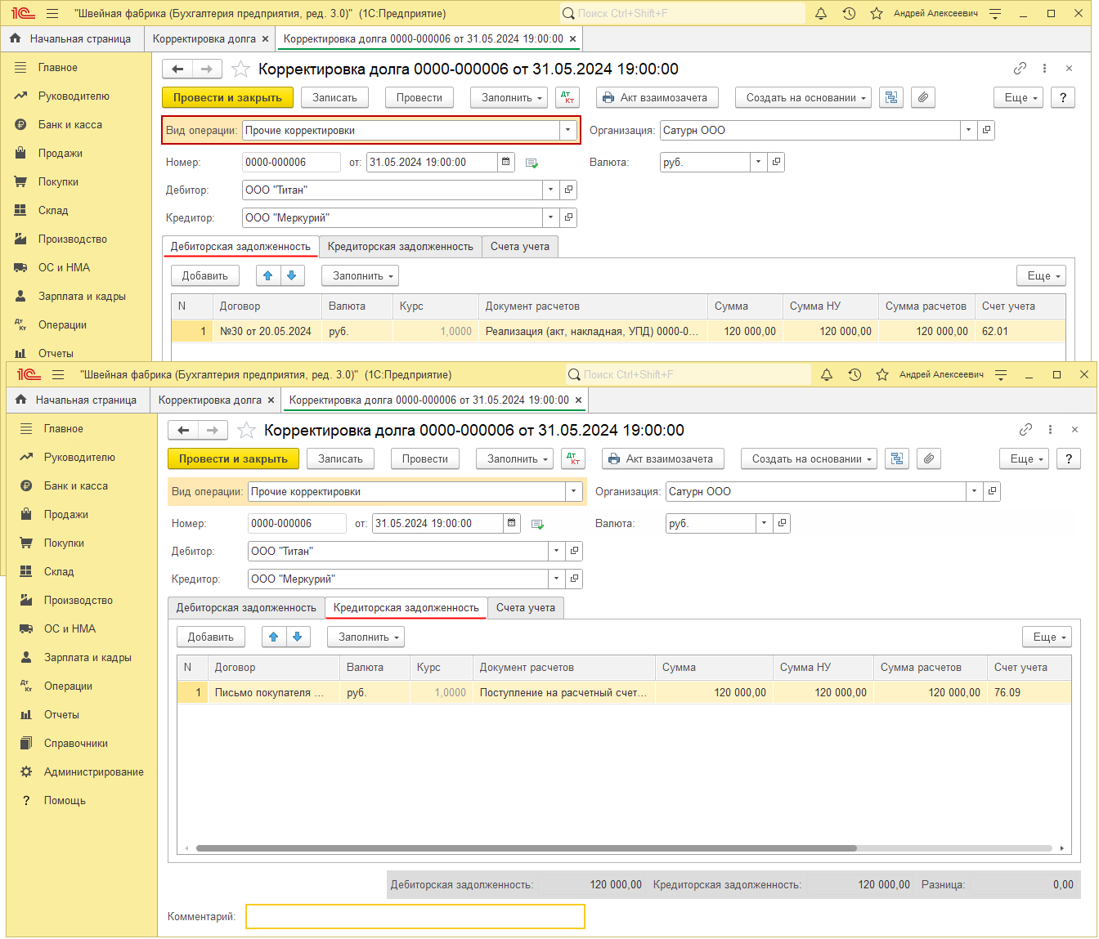Screen dimensions: 1099x939
Task: Open Создать на основании dropdown in the lower window
Action: click(x=808, y=459)
